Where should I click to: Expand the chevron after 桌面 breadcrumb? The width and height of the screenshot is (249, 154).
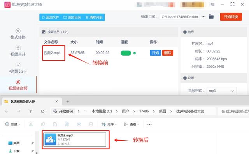click(171, 111)
